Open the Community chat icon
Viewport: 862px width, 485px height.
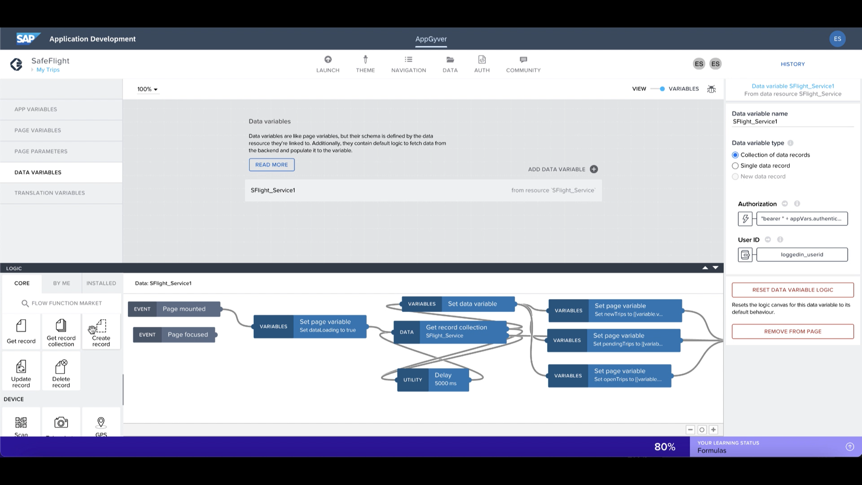(x=523, y=60)
